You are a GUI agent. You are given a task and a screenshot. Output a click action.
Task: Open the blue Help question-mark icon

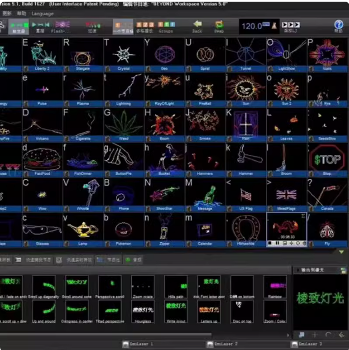[338, 24]
